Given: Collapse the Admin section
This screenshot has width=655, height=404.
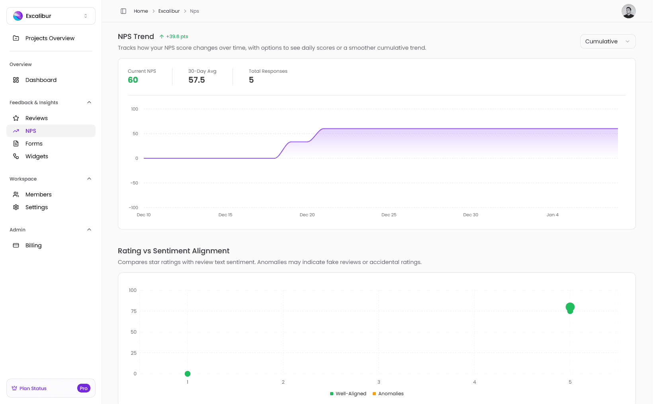Looking at the screenshot, I should click(x=89, y=230).
